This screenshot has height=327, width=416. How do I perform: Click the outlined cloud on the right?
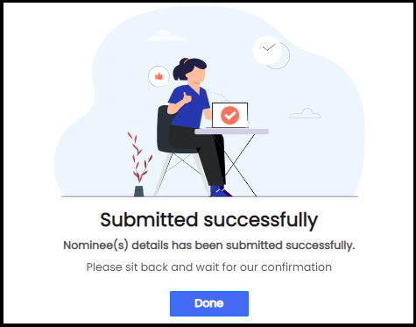coord(305,113)
